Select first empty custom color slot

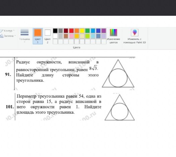tap(55, 42)
